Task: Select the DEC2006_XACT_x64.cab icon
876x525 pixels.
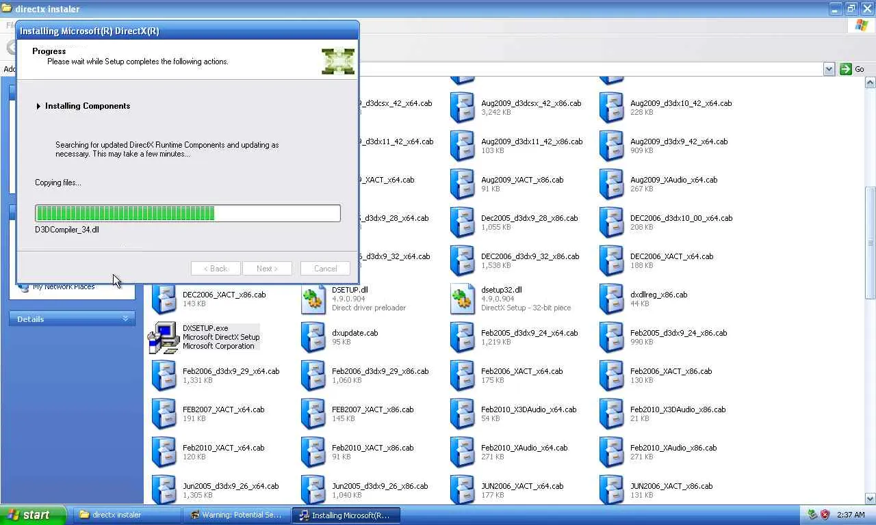Action: (x=612, y=260)
